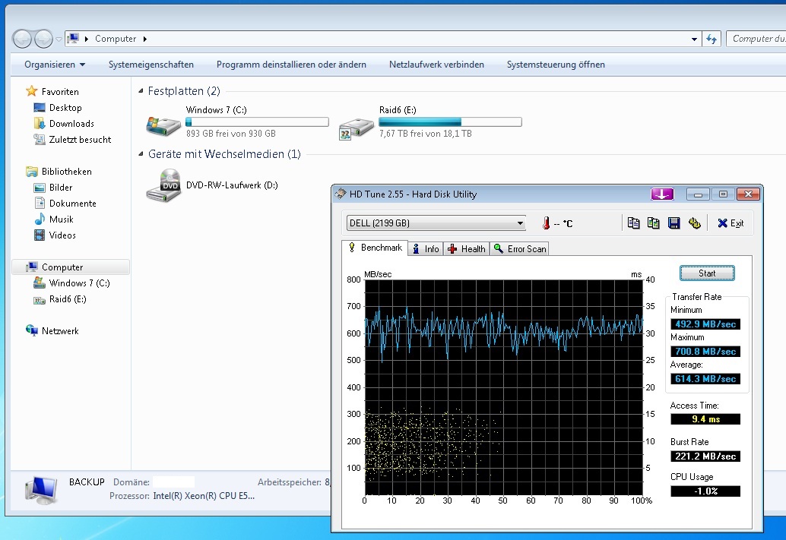Collapse Geräte mit Wechselmedien group

141,153
